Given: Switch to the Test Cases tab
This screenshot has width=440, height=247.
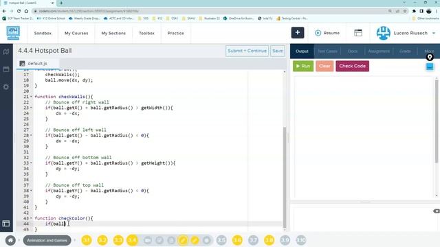Looking at the screenshot, I should point(327,51).
